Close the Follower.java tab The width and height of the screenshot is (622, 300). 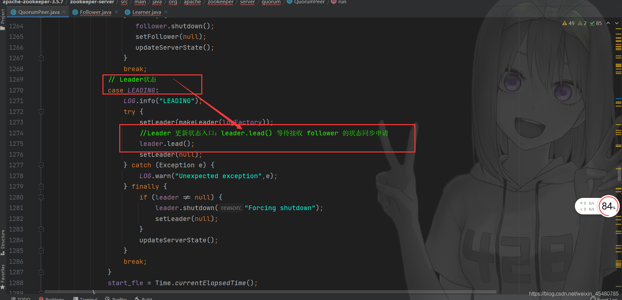coord(116,12)
